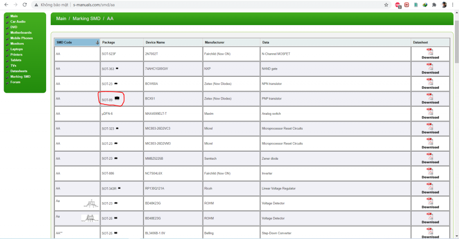Open the browser extensions puzzle icon
Viewport: 459px width, 239px height.
coord(434,4)
